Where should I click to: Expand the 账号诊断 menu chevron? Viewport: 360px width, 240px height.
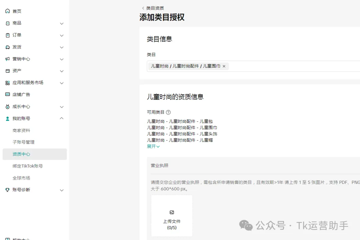pyautogui.click(x=62, y=190)
